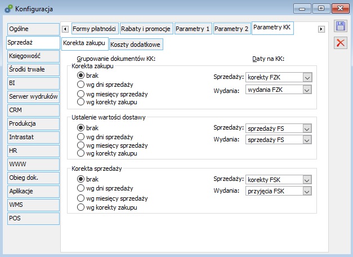The width and height of the screenshot is (353, 257).
Task: Minimize the Konfiguracja window
Action: click(302, 8)
